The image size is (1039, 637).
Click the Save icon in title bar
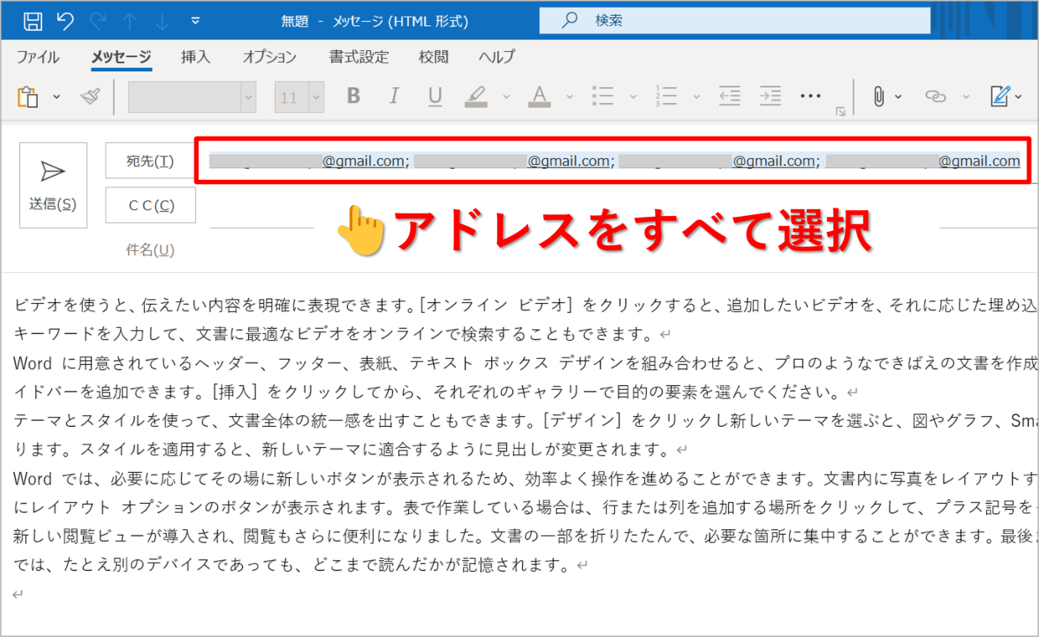pyautogui.click(x=34, y=21)
